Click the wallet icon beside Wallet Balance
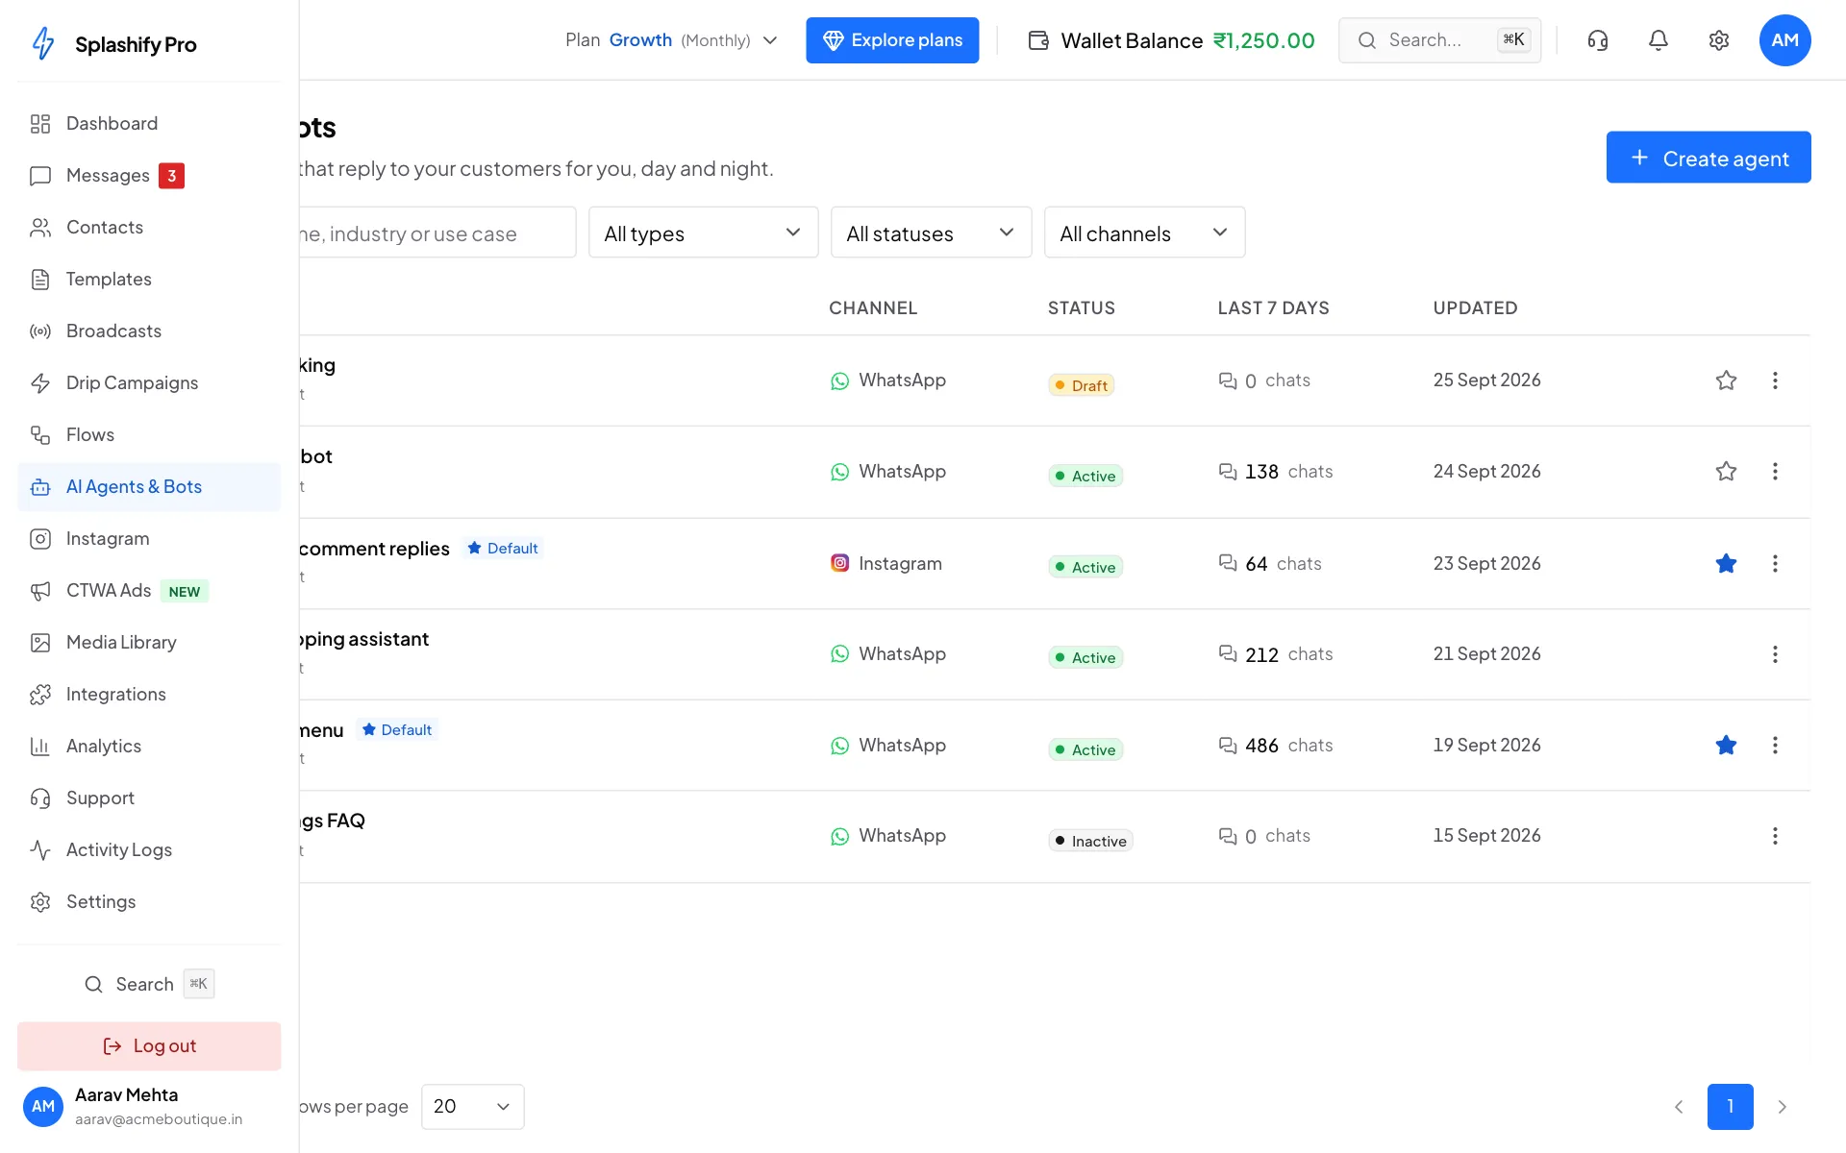Image resolution: width=1846 pixels, height=1153 pixels. pyautogui.click(x=1038, y=40)
